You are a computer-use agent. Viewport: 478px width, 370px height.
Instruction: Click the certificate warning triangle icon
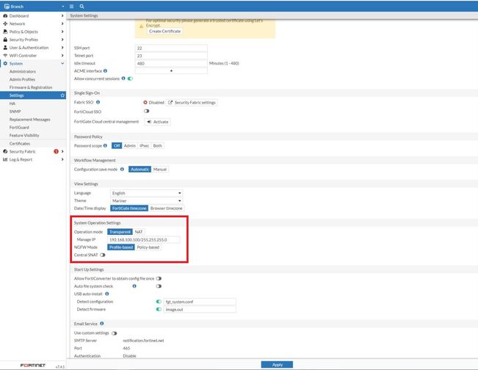141,26
